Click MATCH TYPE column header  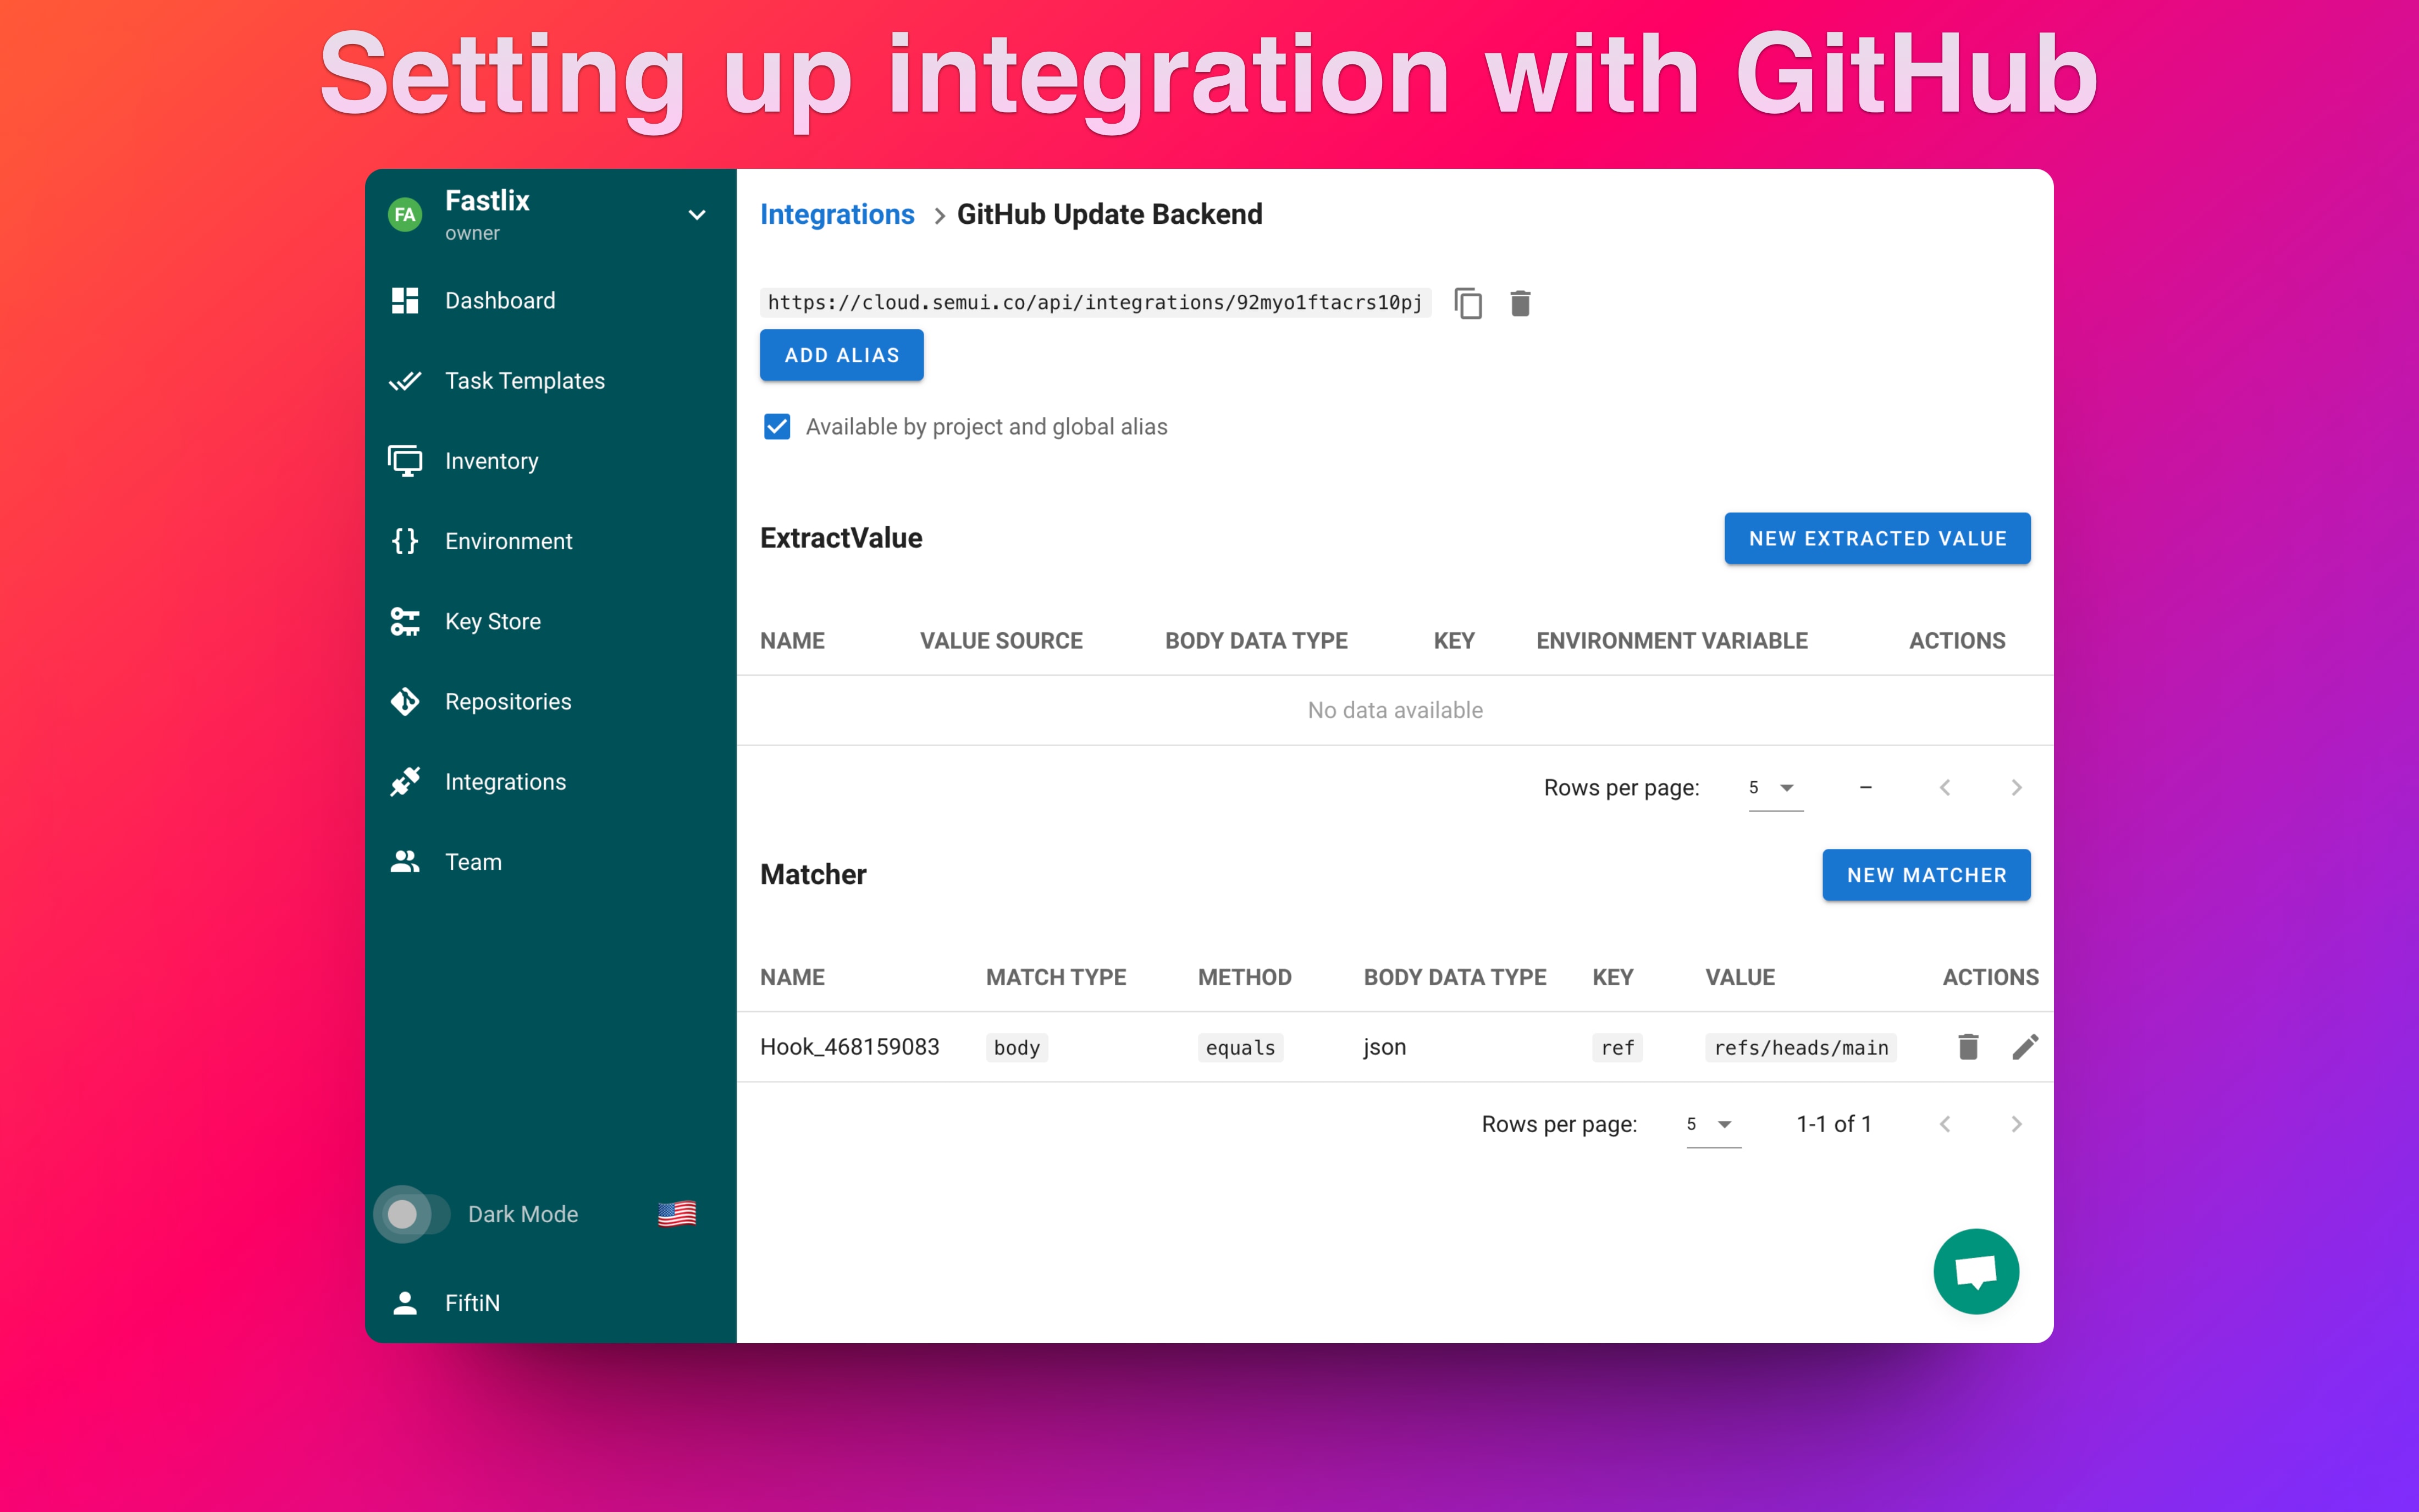tap(1056, 978)
